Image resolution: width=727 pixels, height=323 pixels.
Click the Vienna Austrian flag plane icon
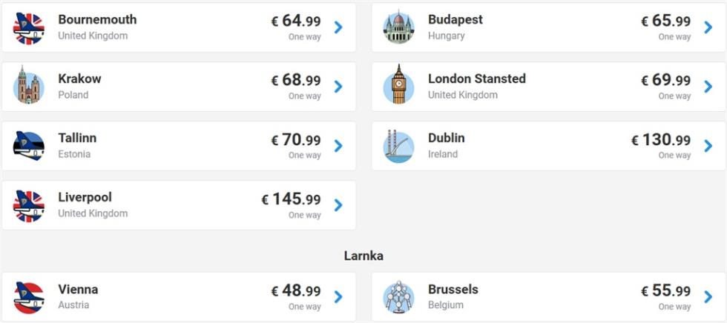point(29,298)
